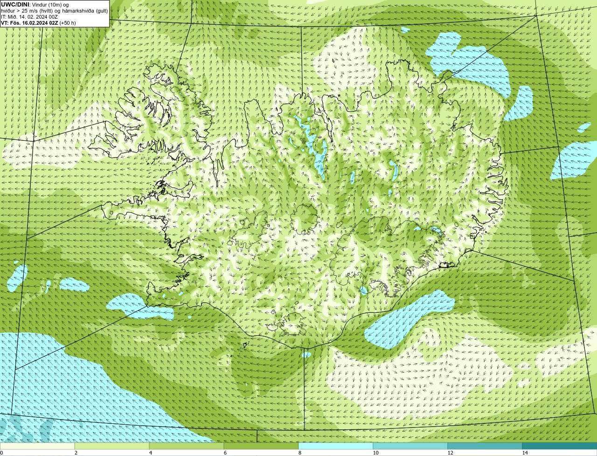Pick the light cyan 8–10 legend swatch
Image resolution: width=597 pixels, height=456 pixels.
(x=336, y=446)
